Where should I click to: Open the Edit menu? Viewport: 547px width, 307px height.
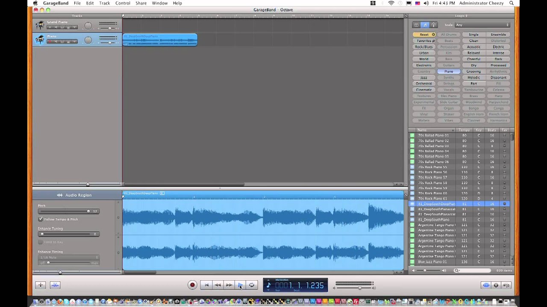click(x=90, y=3)
